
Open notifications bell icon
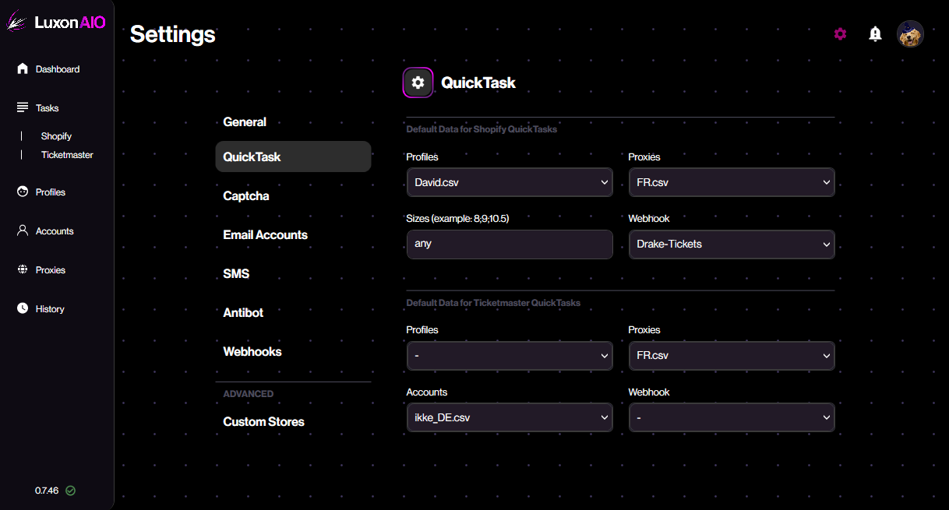pyautogui.click(x=875, y=33)
